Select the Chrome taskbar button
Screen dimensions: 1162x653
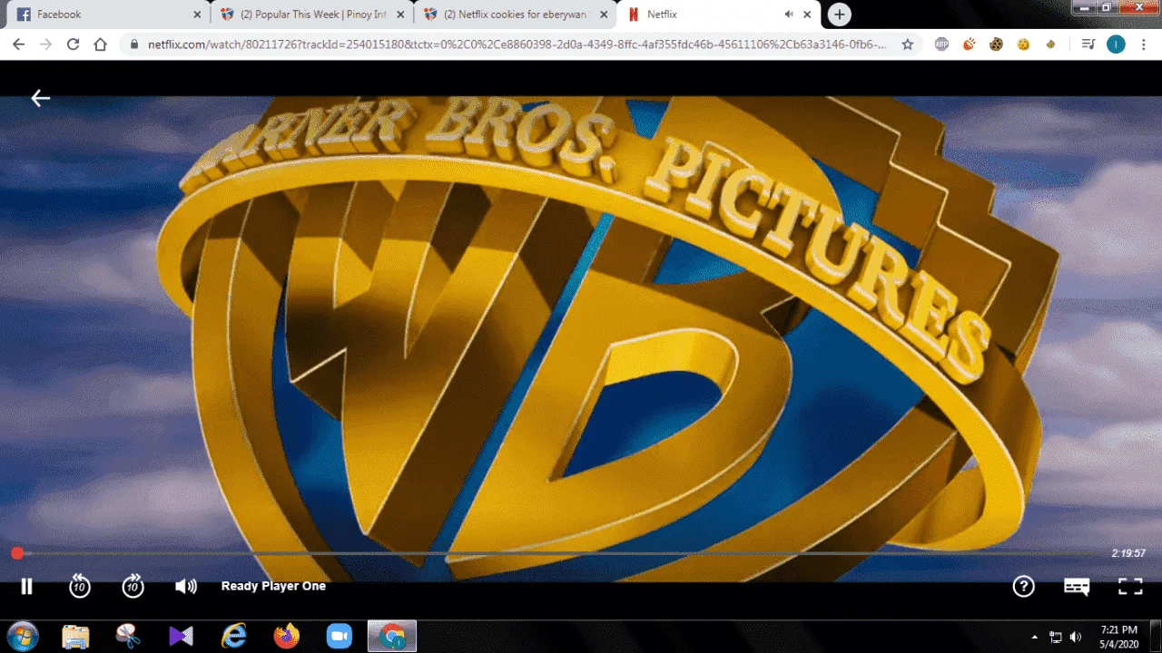(x=392, y=637)
